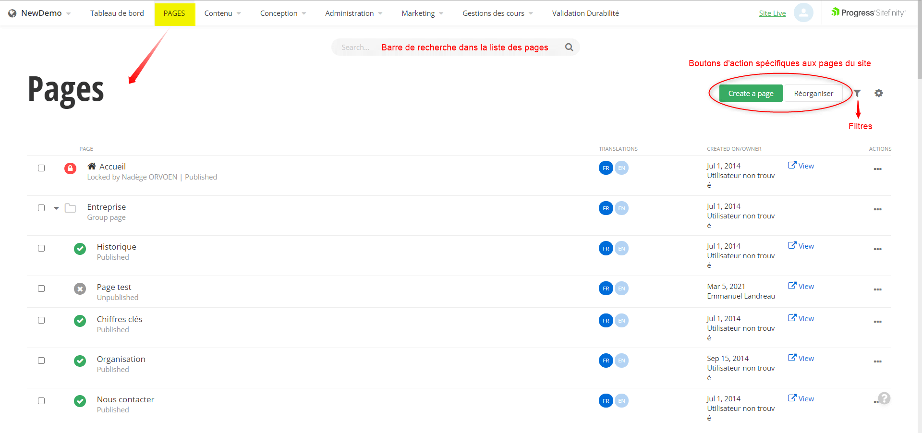The height and width of the screenshot is (433, 922).
Task: Click the green Create a page button
Action: pyautogui.click(x=751, y=93)
